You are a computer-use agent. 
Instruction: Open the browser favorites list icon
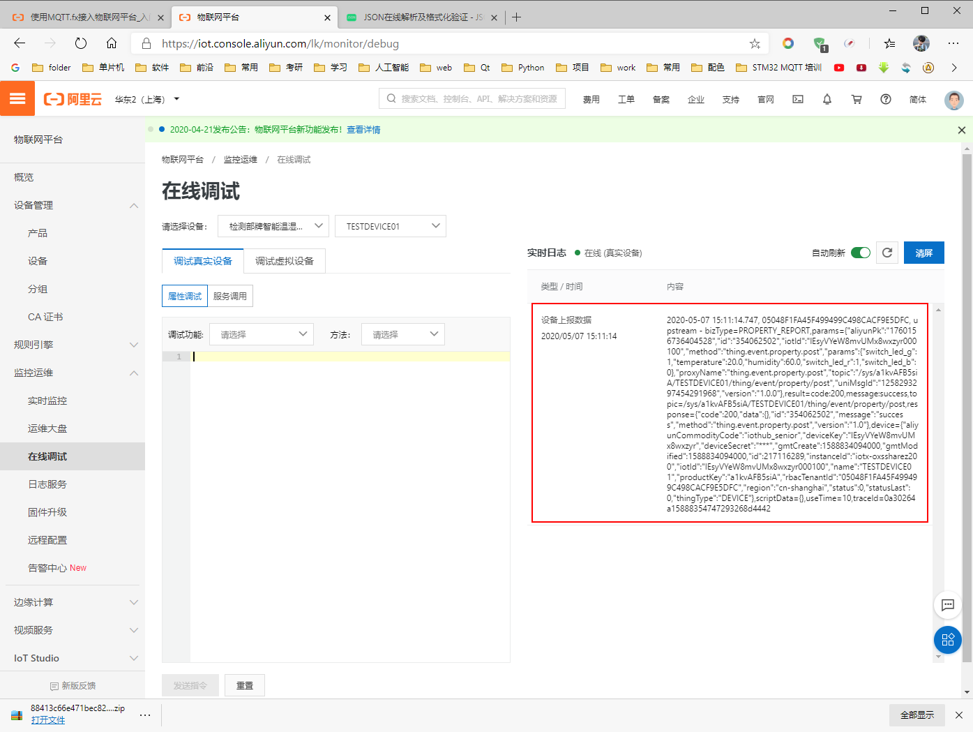889,43
